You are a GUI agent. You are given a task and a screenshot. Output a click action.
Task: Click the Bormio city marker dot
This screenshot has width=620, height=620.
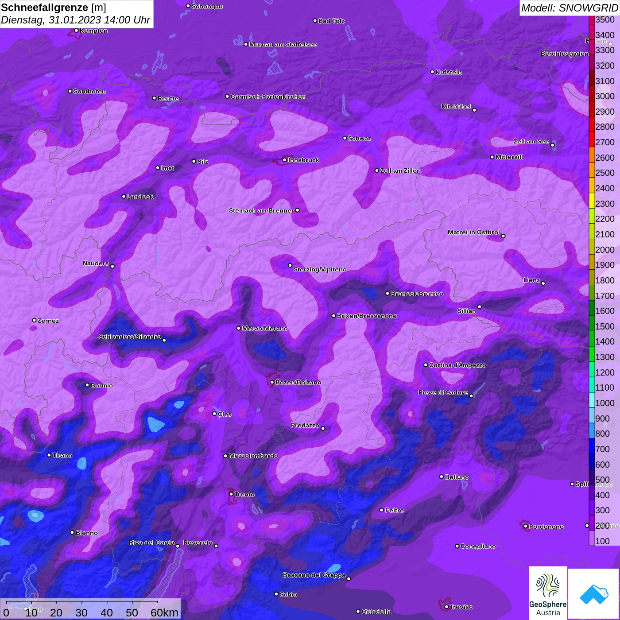click(x=87, y=385)
